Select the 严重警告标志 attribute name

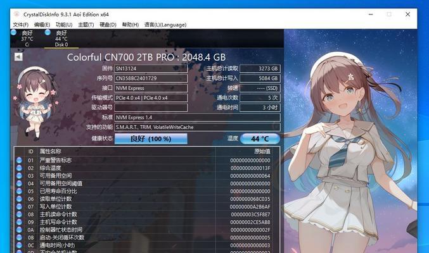point(56,160)
